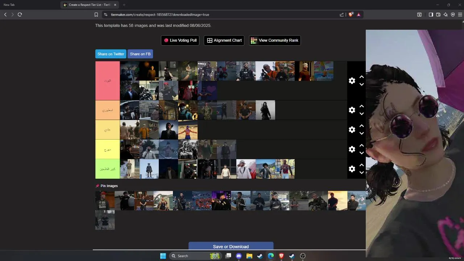This screenshot has width=464, height=261.
Task: Click the Save or Download button
Action: 231,246
